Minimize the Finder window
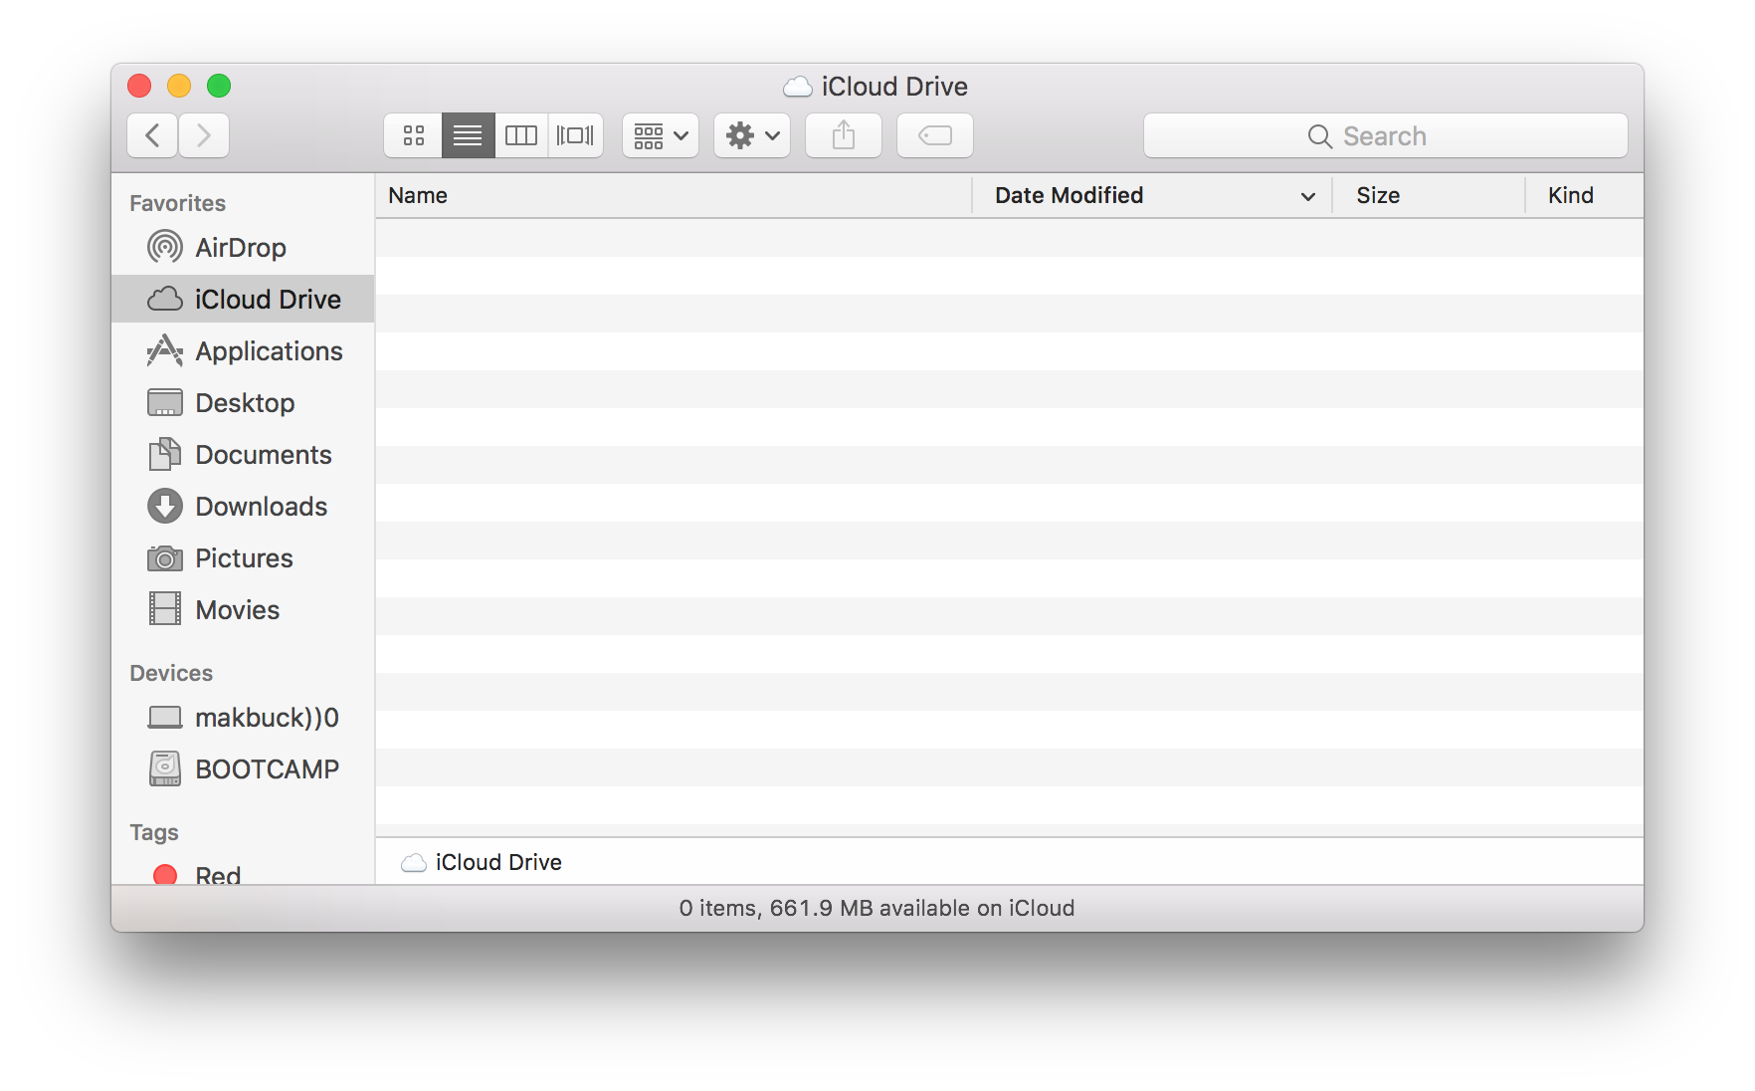 click(x=179, y=87)
